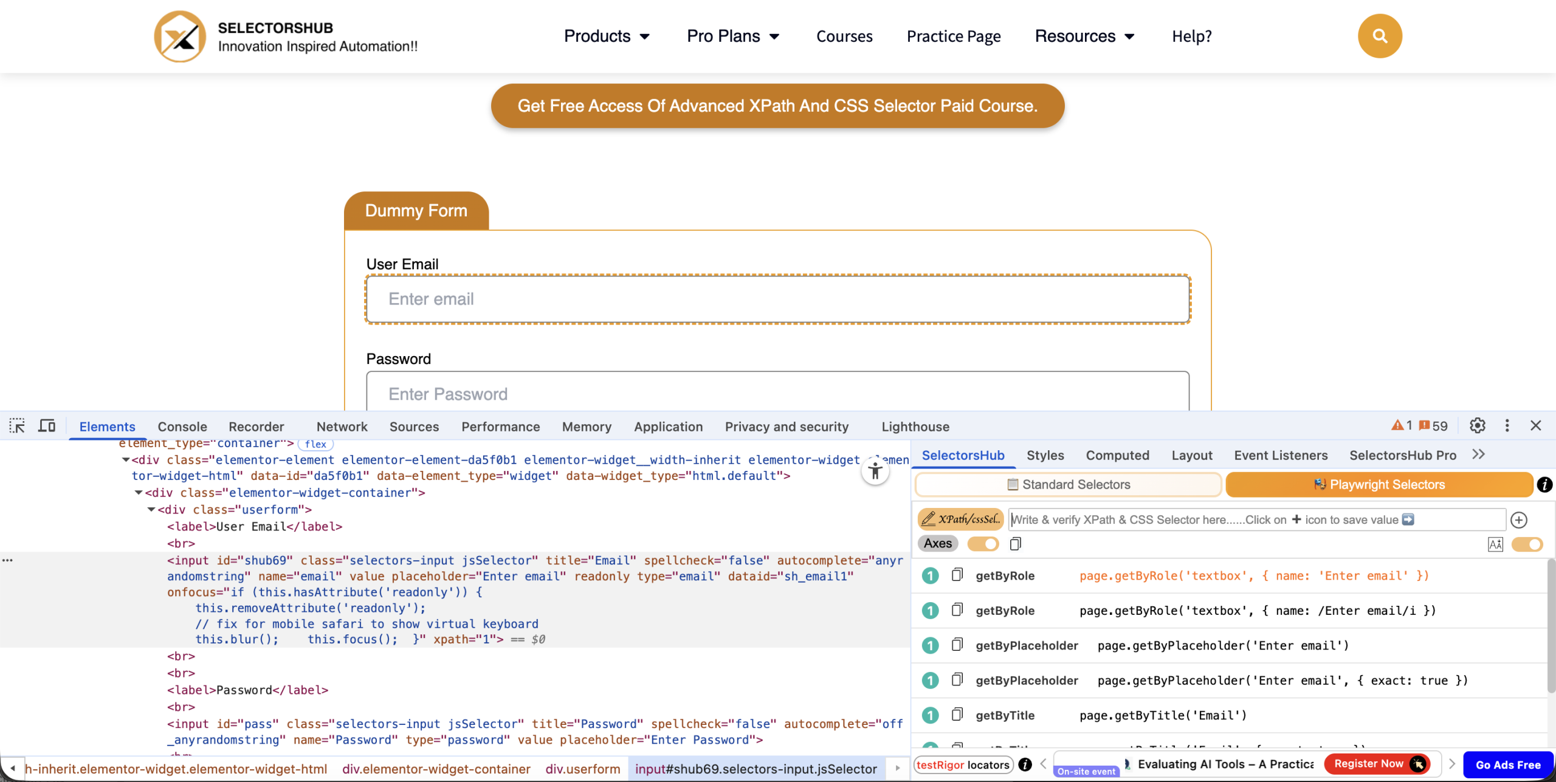This screenshot has width=1556, height=782.
Task: Switch to the Console tab
Action: pos(182,427)
